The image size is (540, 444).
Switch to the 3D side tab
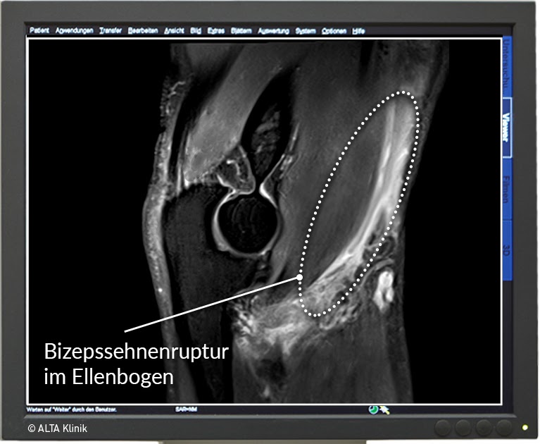click(x=507, y=250)
